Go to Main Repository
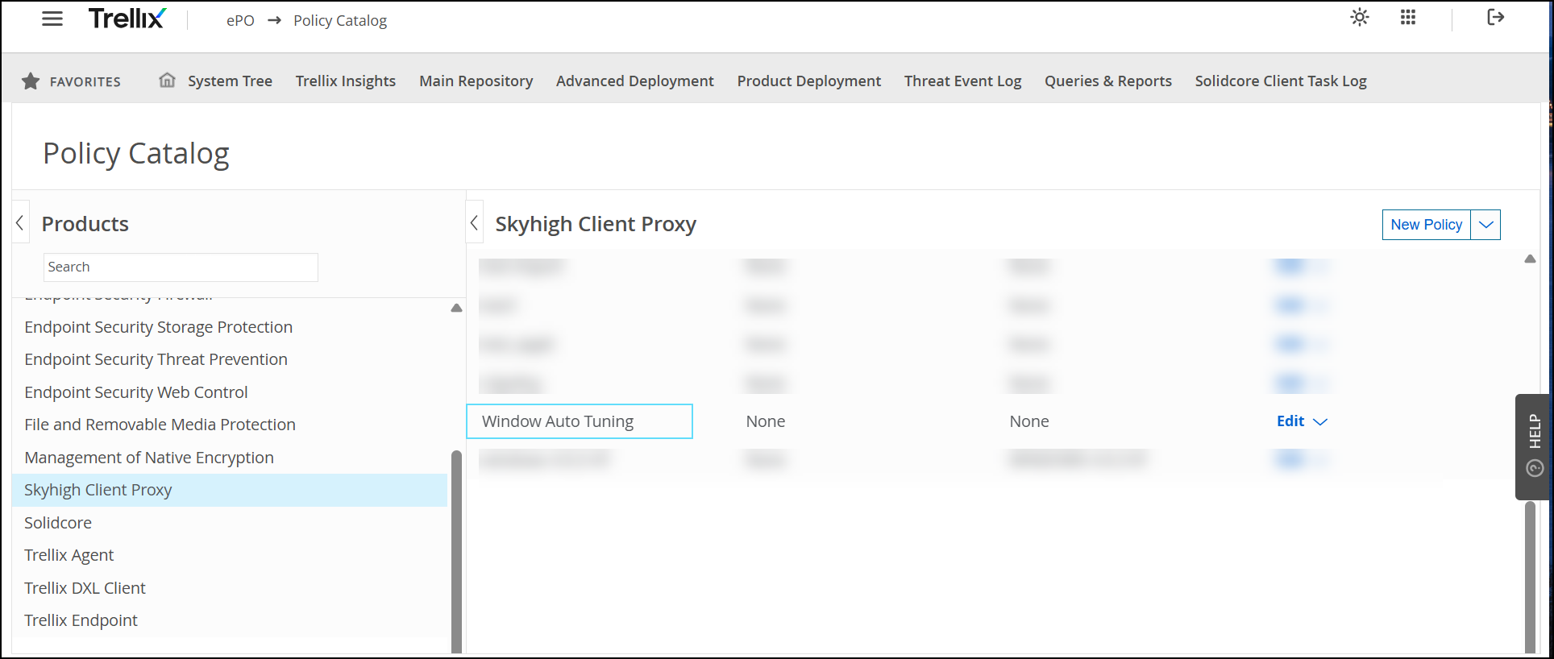Screen dimensions: 1554x659 pyautogui.click(x=476, y=81)
